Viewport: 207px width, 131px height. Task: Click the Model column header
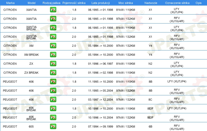point(31,3)
